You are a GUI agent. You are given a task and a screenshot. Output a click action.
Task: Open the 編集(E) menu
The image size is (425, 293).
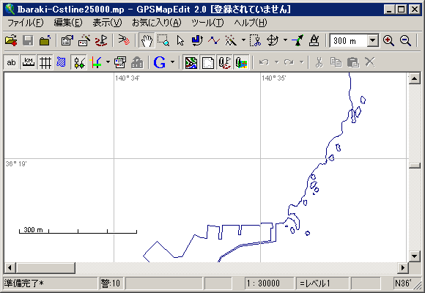coord(67,23)
